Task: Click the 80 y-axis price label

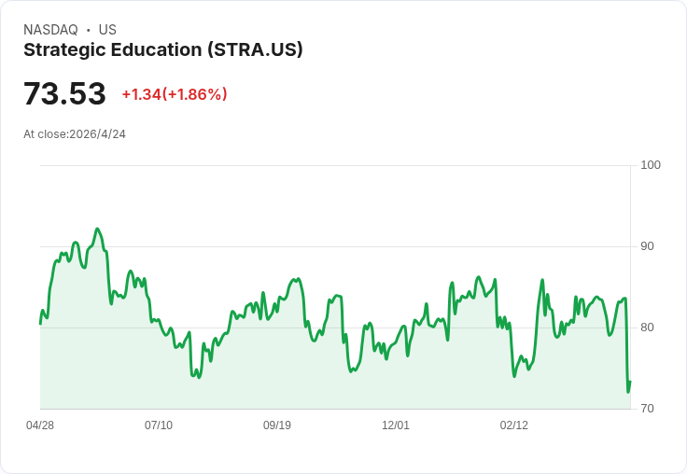Action: coord(647,328)
